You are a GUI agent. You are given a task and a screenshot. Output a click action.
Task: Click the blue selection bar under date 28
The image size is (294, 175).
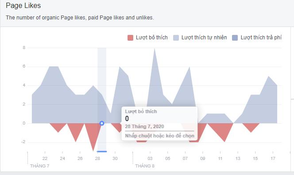click(102, 152)
